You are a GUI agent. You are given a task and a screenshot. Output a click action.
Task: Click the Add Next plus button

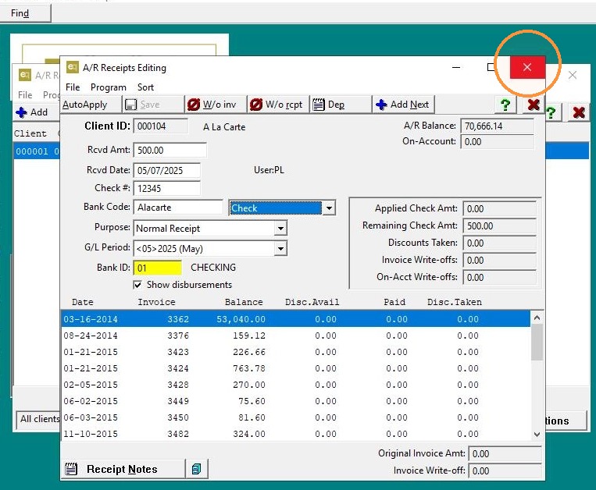(403, 105)
